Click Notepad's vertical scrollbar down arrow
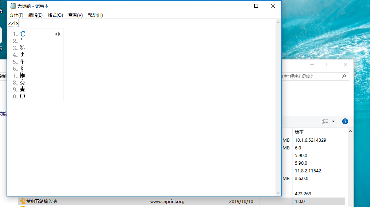370x207 pixels. (278, 193)
